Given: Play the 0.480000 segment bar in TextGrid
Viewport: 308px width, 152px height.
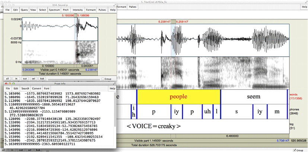Looking at the screenshot, I should click(232, 136).
